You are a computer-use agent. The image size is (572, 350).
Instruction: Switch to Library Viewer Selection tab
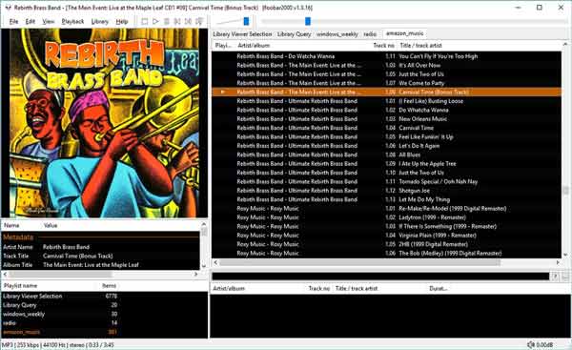coord(242,34)
